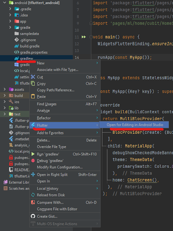Image resolution: width=173 pixels, height=231 pixels.
Task: Select the ios folder row
Action: [x=15, y=102]
